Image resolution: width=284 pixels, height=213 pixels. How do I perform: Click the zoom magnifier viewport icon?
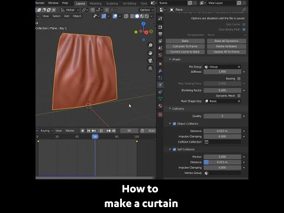150,46
